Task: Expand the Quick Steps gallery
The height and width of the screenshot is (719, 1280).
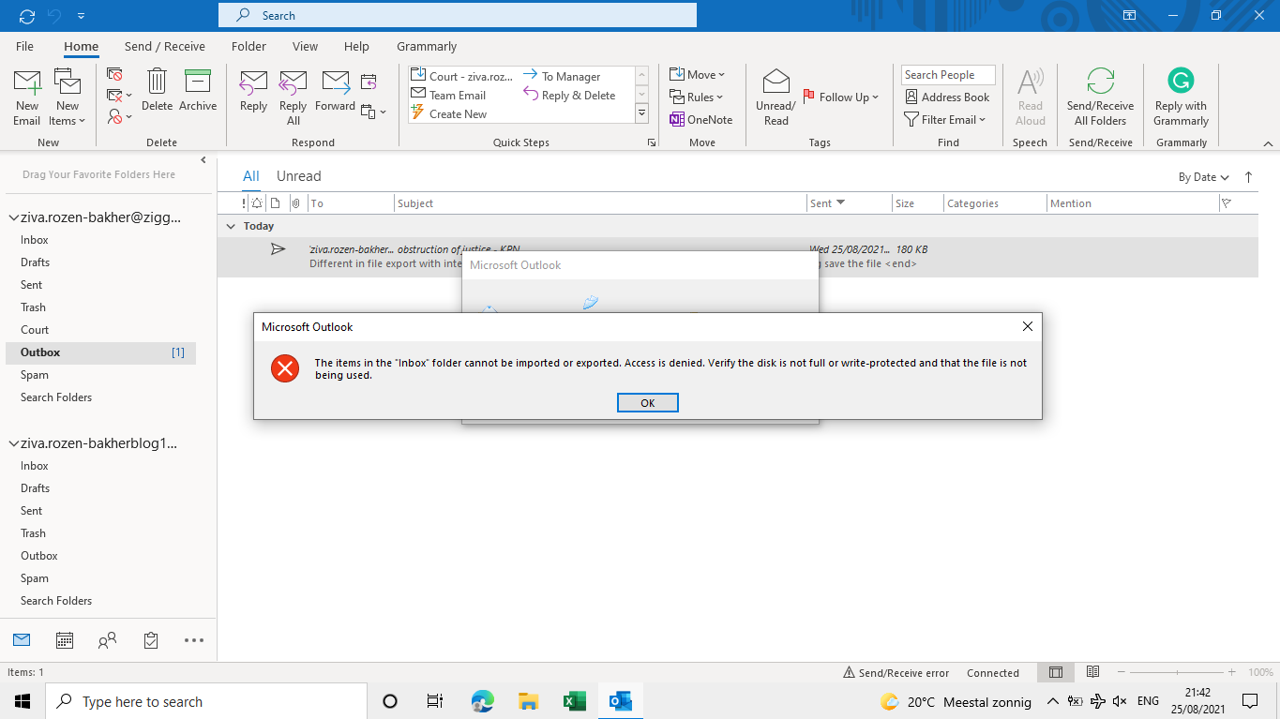Action: tap(642, 113)
